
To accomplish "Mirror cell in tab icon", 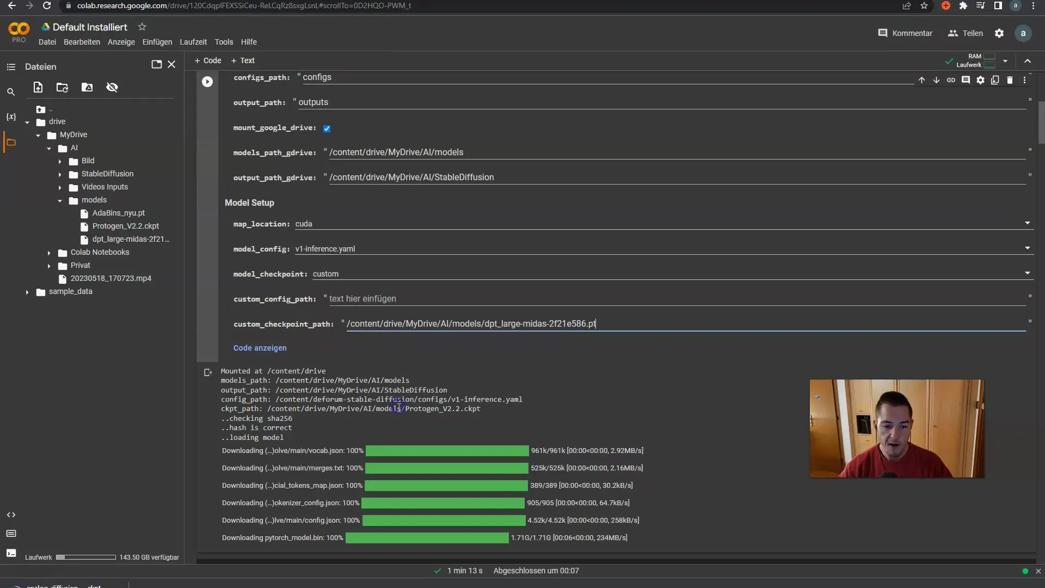I will coord(995,80).
